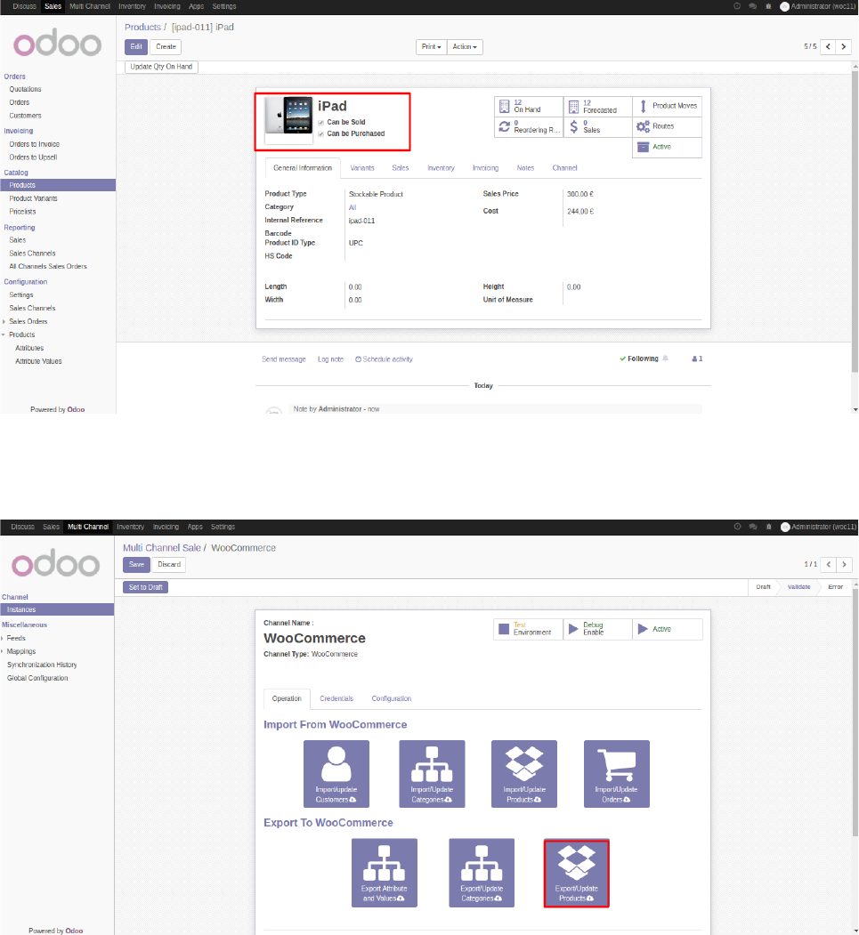Viewport: 859px width, 935px height.
Task: Click previous arrow in WooCommerce pager
Action: click(829, 564)
